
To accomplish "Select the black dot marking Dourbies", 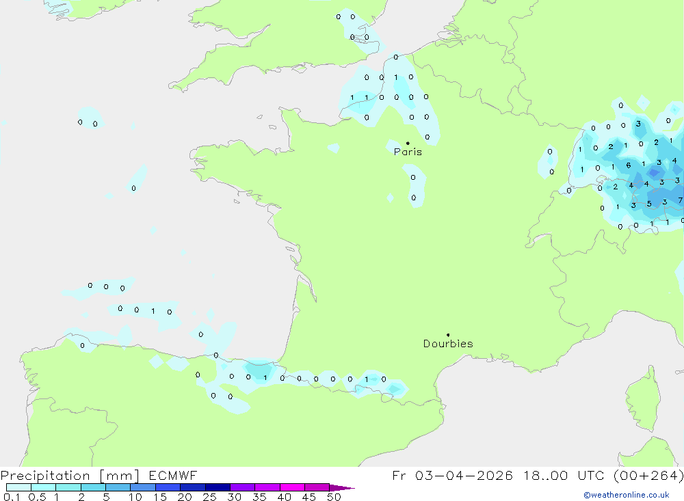I will pyautogui.click(x=448, y=335).
